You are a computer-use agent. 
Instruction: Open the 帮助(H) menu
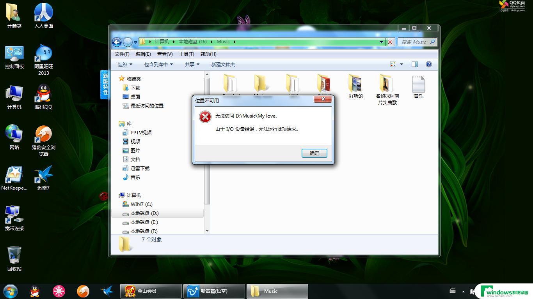208,54
